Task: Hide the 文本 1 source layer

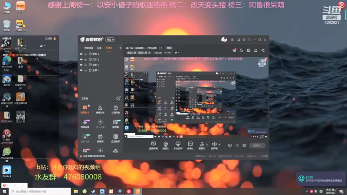Action: click(x=81, y=65)
